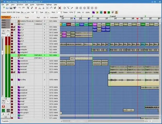Viewport: 162px width, 124px height.
Task: Open the Edit menu
Action: coord(7,5)
